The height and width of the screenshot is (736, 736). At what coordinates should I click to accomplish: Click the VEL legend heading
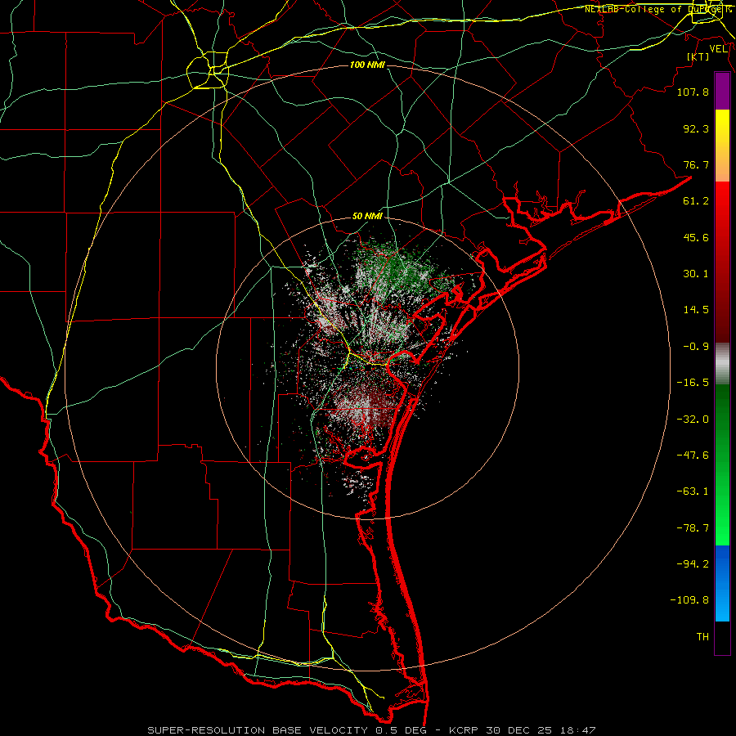click(x=719, y=49)
